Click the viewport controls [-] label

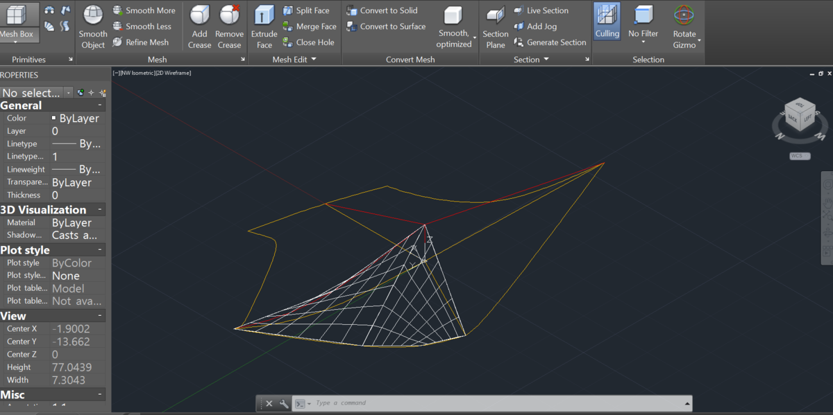tap(115, 73)
